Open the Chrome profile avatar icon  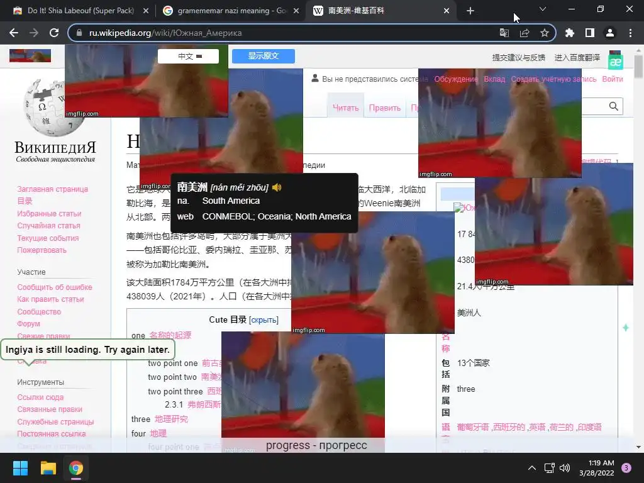pyautogui.click(x=610, y=33)
